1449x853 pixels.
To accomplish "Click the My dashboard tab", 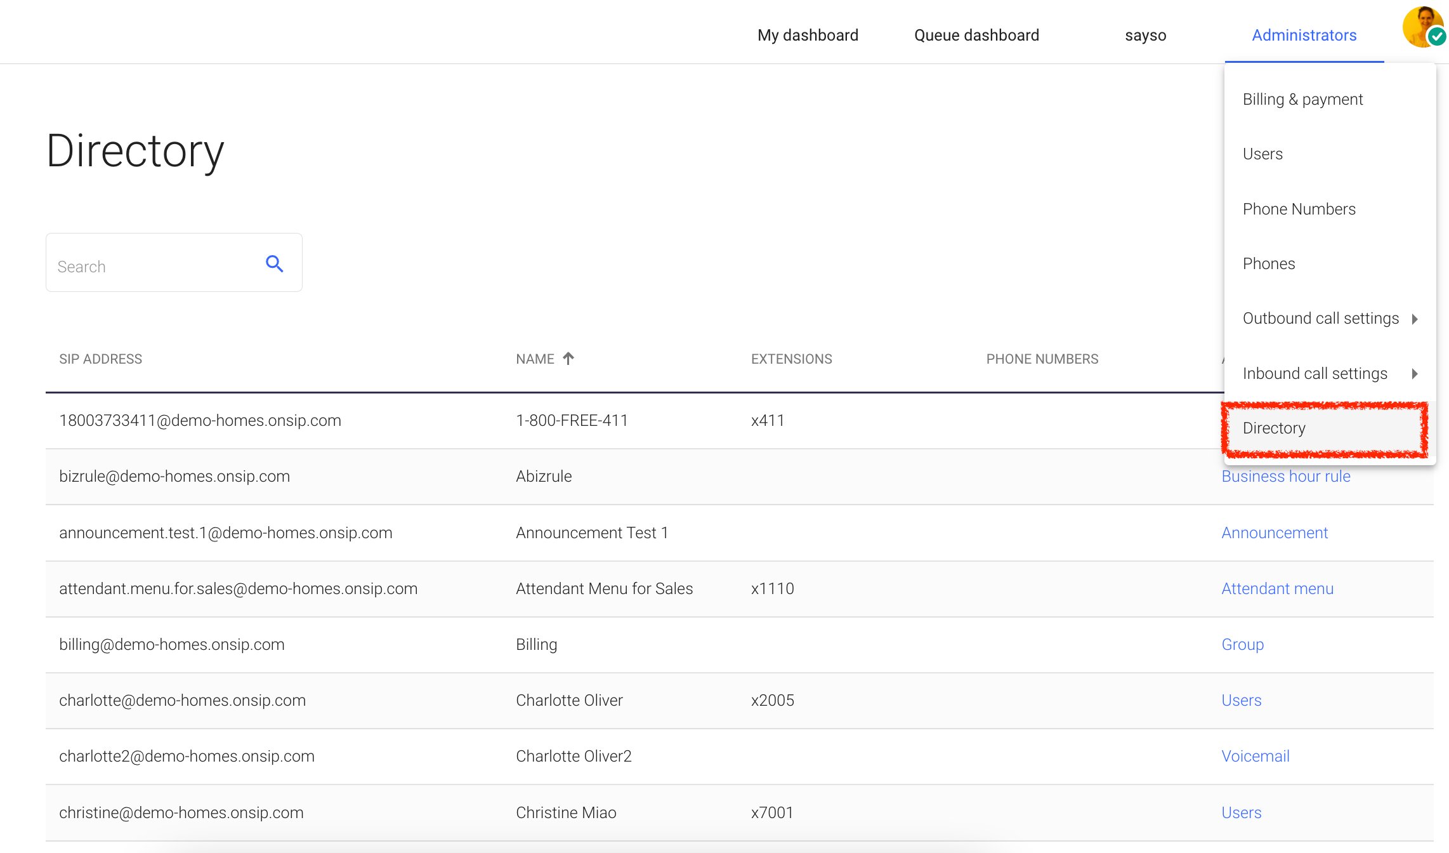I will tap(808, 37).
